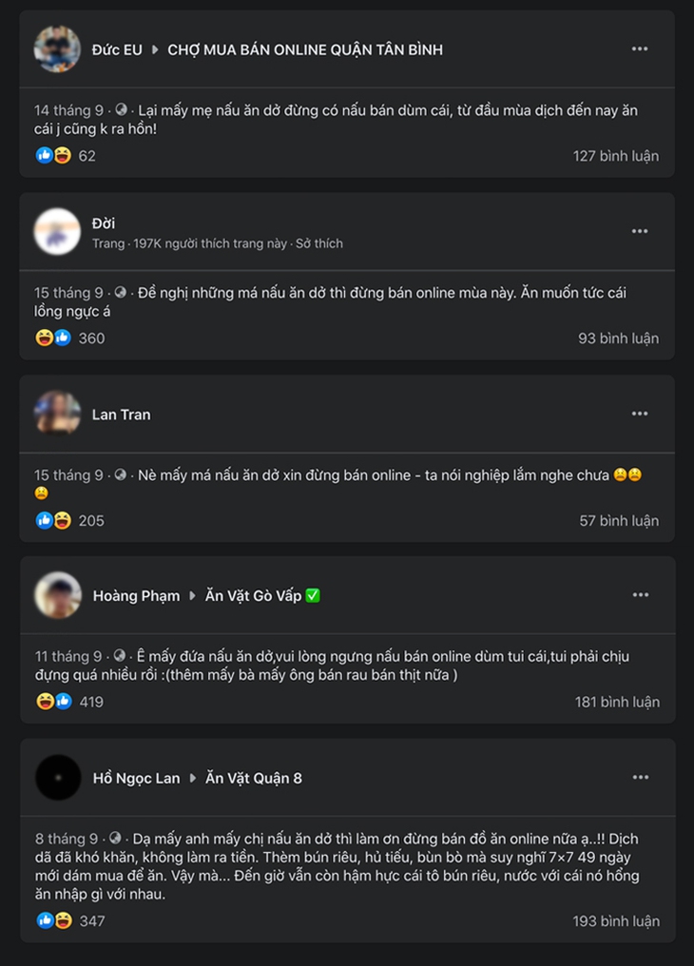The height and width of the screenshot is (966, 694).
Task: Click the public globe icon on the 8 tháng 9 post
Action: click(115, 839)
